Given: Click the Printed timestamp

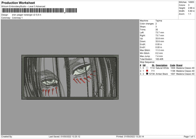Looking at the screenshot, I should pos(130,136).
